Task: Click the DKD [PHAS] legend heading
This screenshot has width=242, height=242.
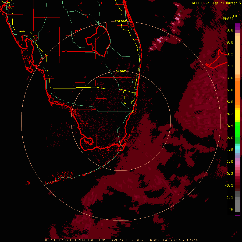Action: point(230,17)
